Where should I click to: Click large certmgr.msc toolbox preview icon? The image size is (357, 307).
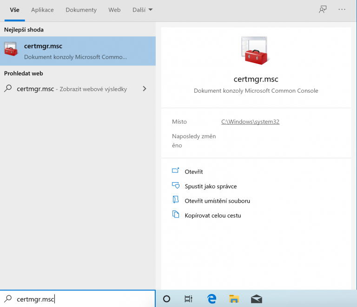[x=256, y=51]
